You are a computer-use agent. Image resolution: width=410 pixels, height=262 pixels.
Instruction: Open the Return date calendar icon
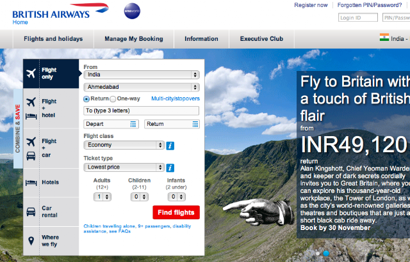[x=195, y=124]
